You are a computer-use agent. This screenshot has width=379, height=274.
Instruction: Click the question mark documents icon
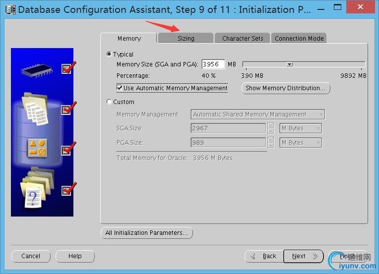click(37, 188)
